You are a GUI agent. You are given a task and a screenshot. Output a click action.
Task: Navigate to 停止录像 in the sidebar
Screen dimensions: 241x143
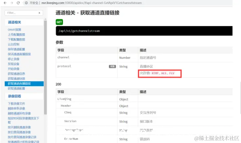tap(13, 59)
